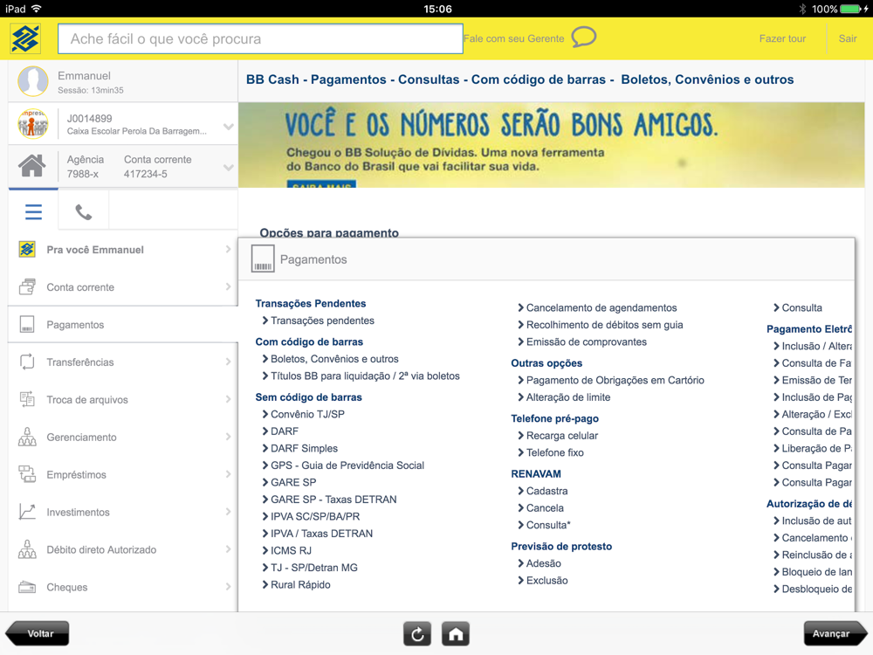Open Débito direto Autorizado menu item
873x655 pixels.
[123, 549]
